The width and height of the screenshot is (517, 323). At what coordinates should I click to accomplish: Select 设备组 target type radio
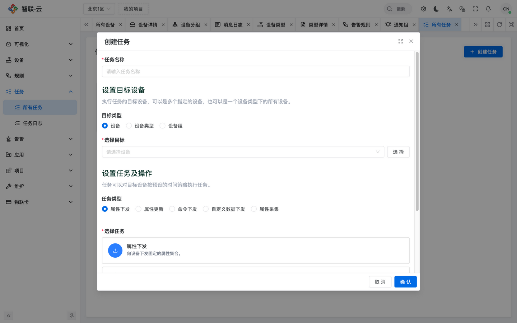click(x=163, y=126)
